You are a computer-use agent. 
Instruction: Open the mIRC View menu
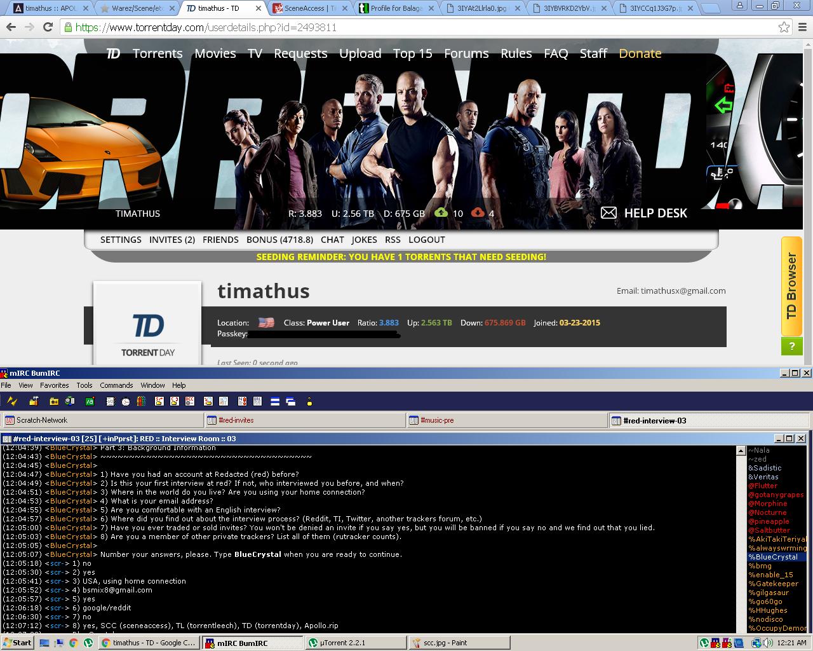[x=25, y=385]
